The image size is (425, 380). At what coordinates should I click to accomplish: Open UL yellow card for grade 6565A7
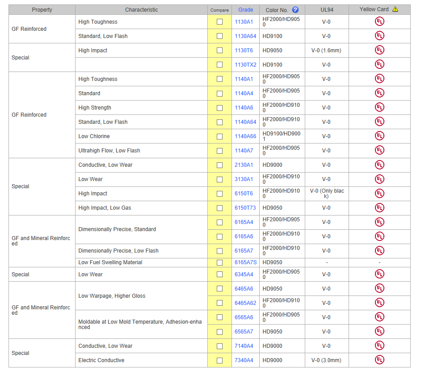pyautogui.click(x=379, y=331)
